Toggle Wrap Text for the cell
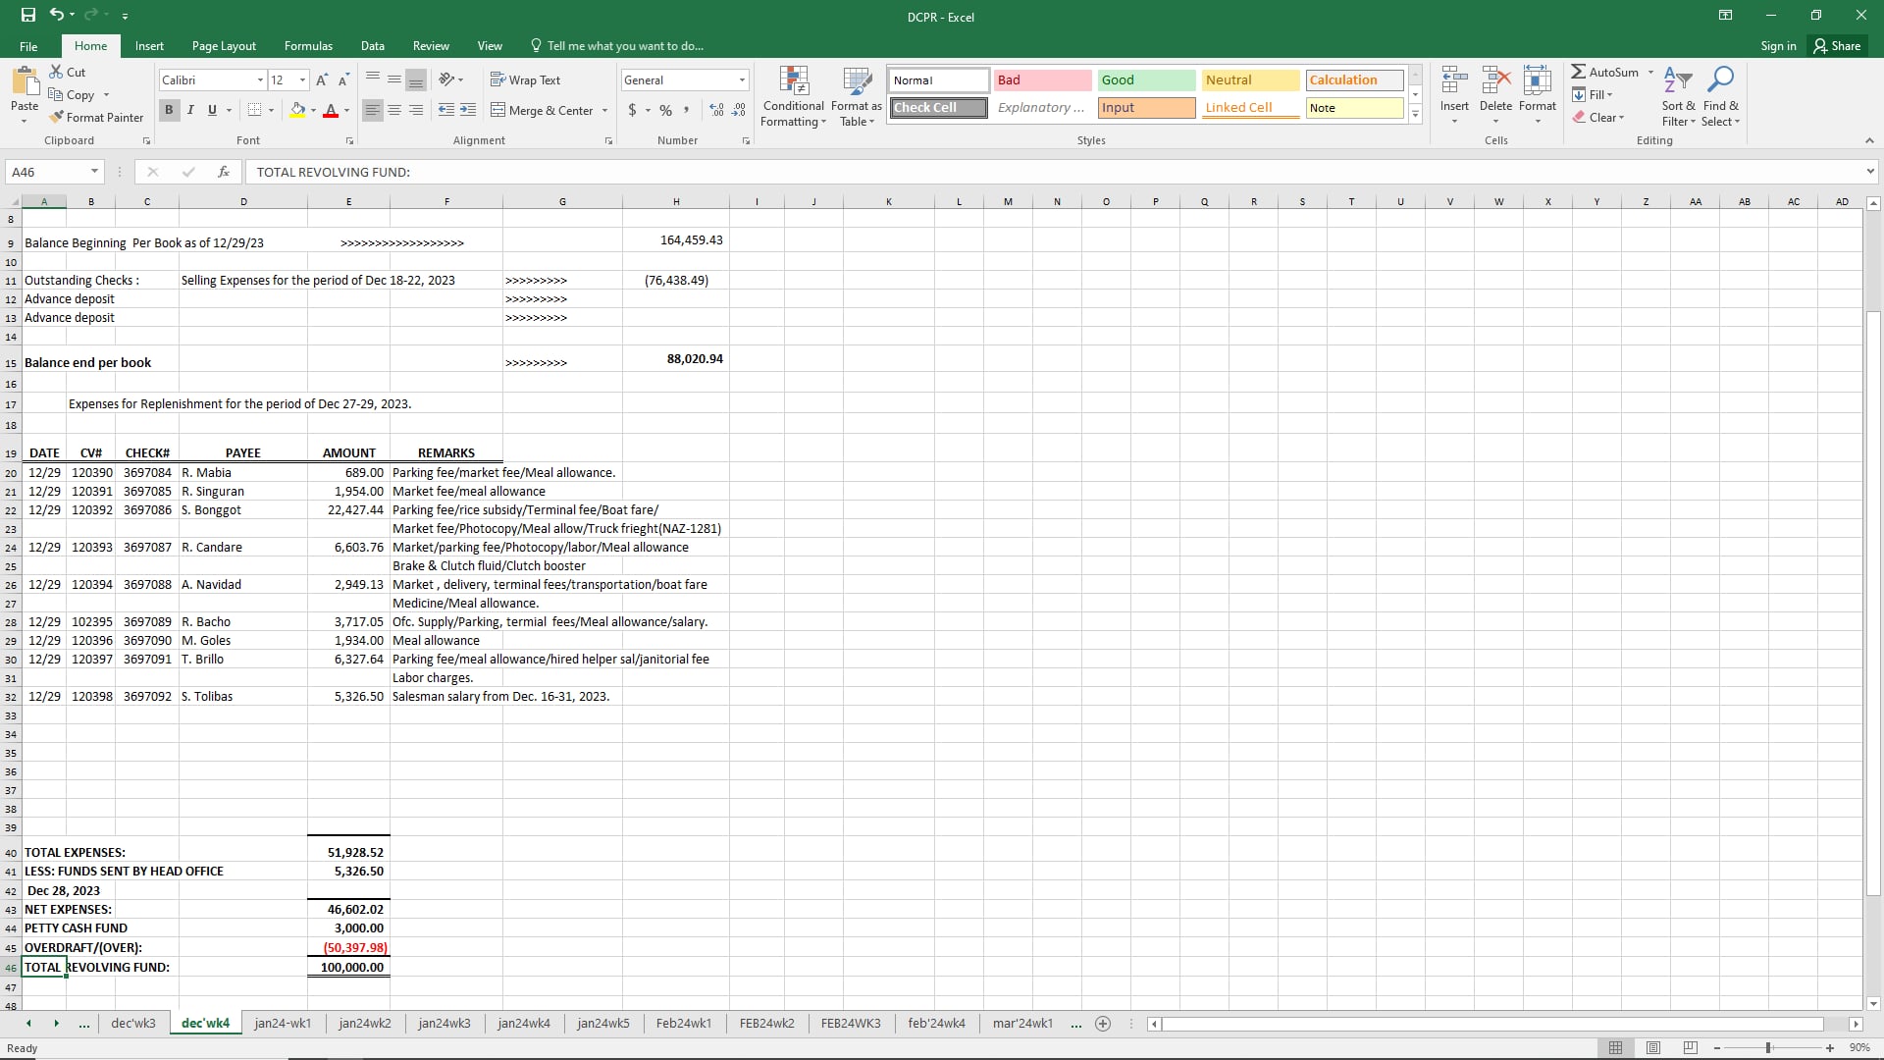Screen dimensions: 1884x1060 click(x=525, y=80)
